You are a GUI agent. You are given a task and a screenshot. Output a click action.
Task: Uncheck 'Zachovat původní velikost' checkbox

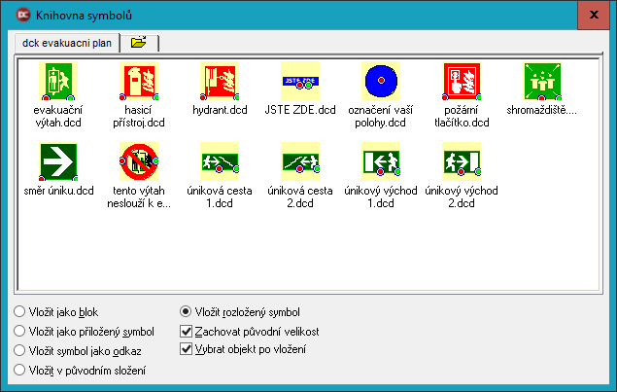tap(188, 331)
